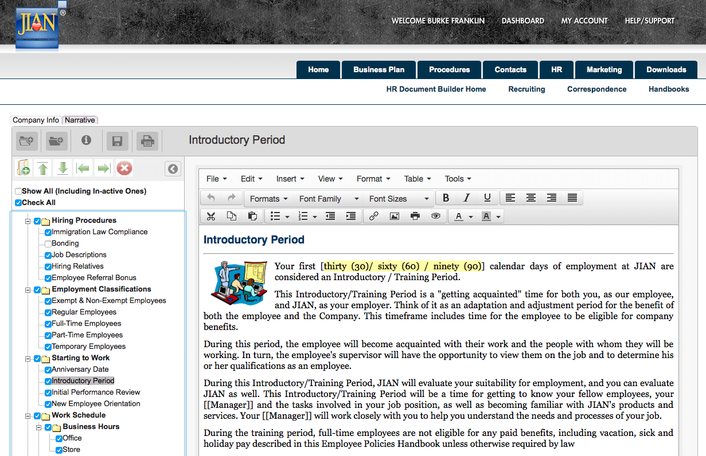
Task: Open the info icon in gray toolbar
Action: 87,140
